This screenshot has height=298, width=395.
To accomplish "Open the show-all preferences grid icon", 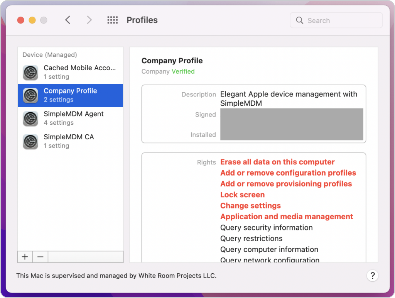I will (x=112, y=20).
